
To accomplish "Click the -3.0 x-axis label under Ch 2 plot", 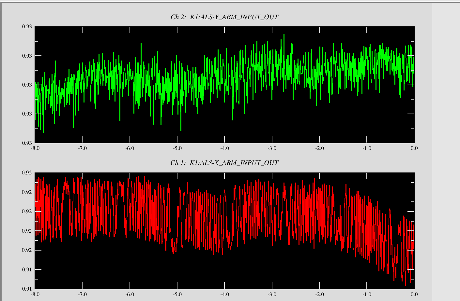I will [272, 148].
